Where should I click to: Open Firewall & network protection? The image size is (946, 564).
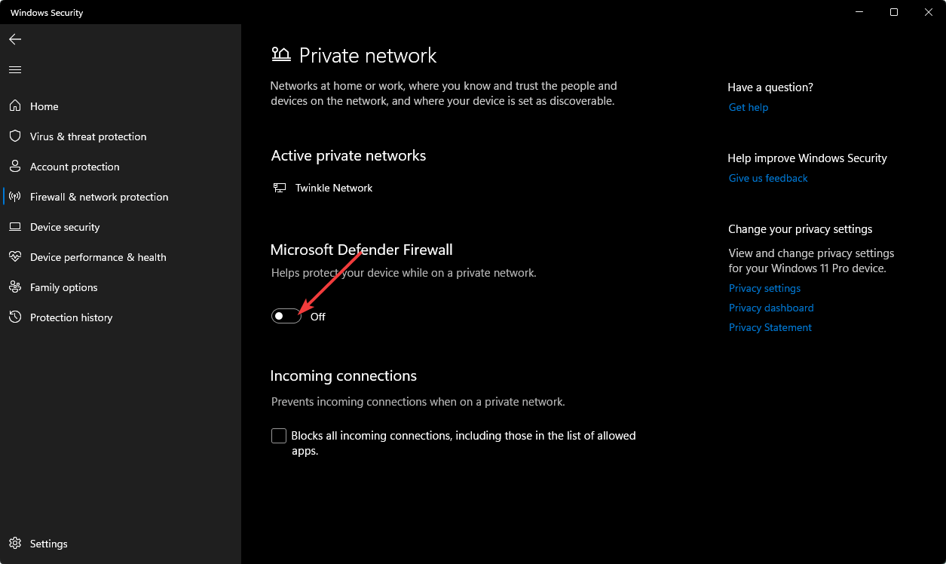click(99, 197)
